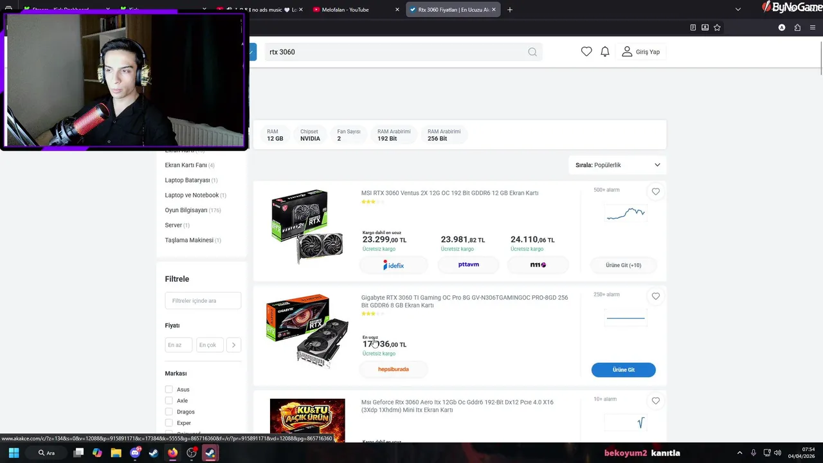This screenshot has width=823, height=463.
Task: Open Task View on the taskbar
Action: 78,453
